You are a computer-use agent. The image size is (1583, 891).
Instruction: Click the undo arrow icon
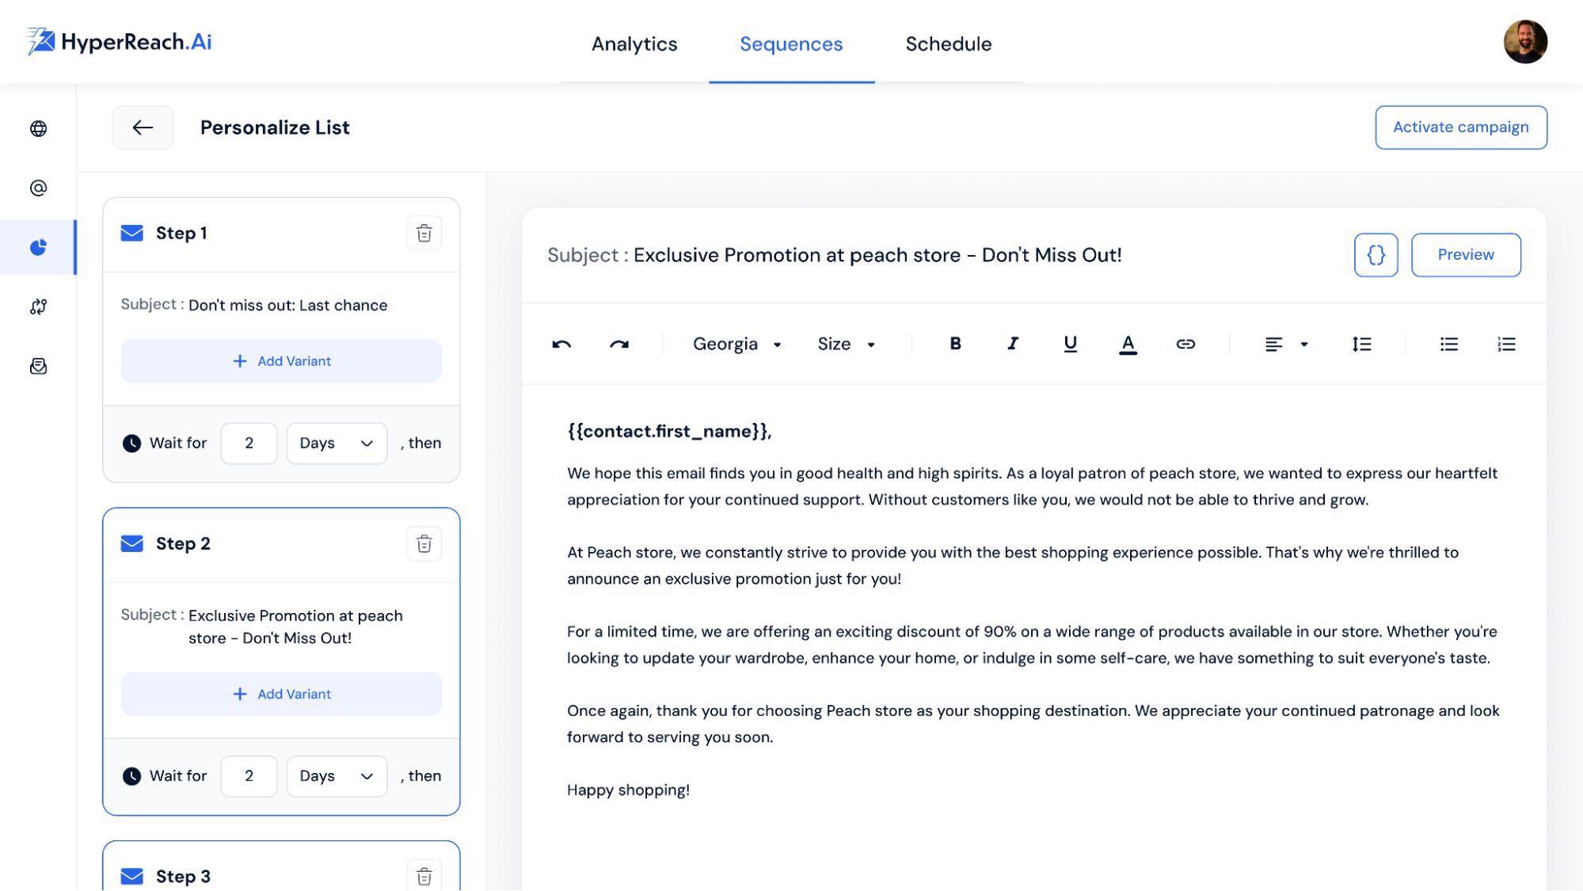click(x=561, y=345)
